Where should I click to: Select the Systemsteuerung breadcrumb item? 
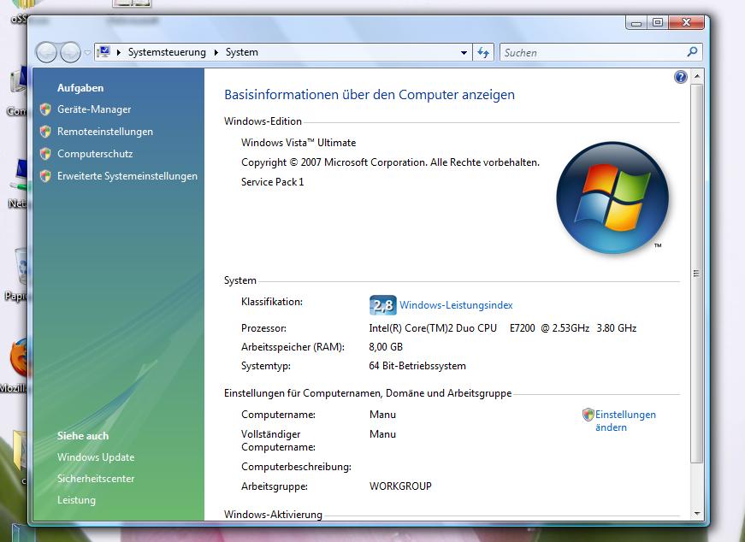pos(167,52)
